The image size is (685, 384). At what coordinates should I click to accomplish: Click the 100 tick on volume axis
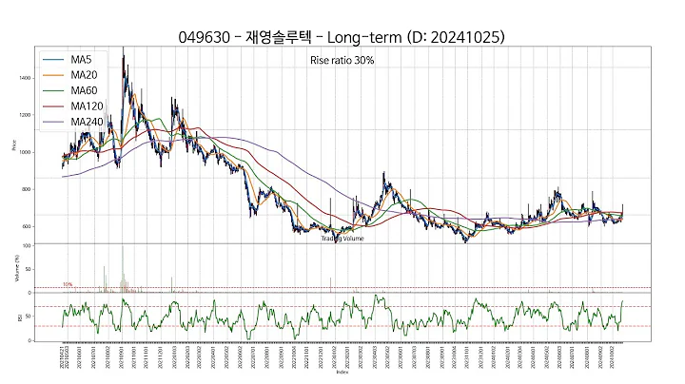pos(28,246)
